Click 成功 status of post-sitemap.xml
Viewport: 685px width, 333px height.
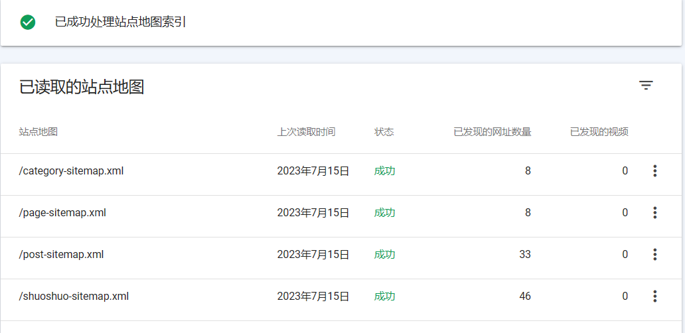[384, 255]
